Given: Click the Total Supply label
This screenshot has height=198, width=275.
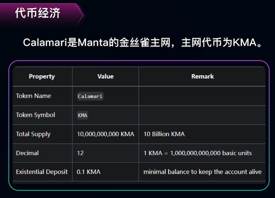Looking at the screenshot, I should coord(33,134).
